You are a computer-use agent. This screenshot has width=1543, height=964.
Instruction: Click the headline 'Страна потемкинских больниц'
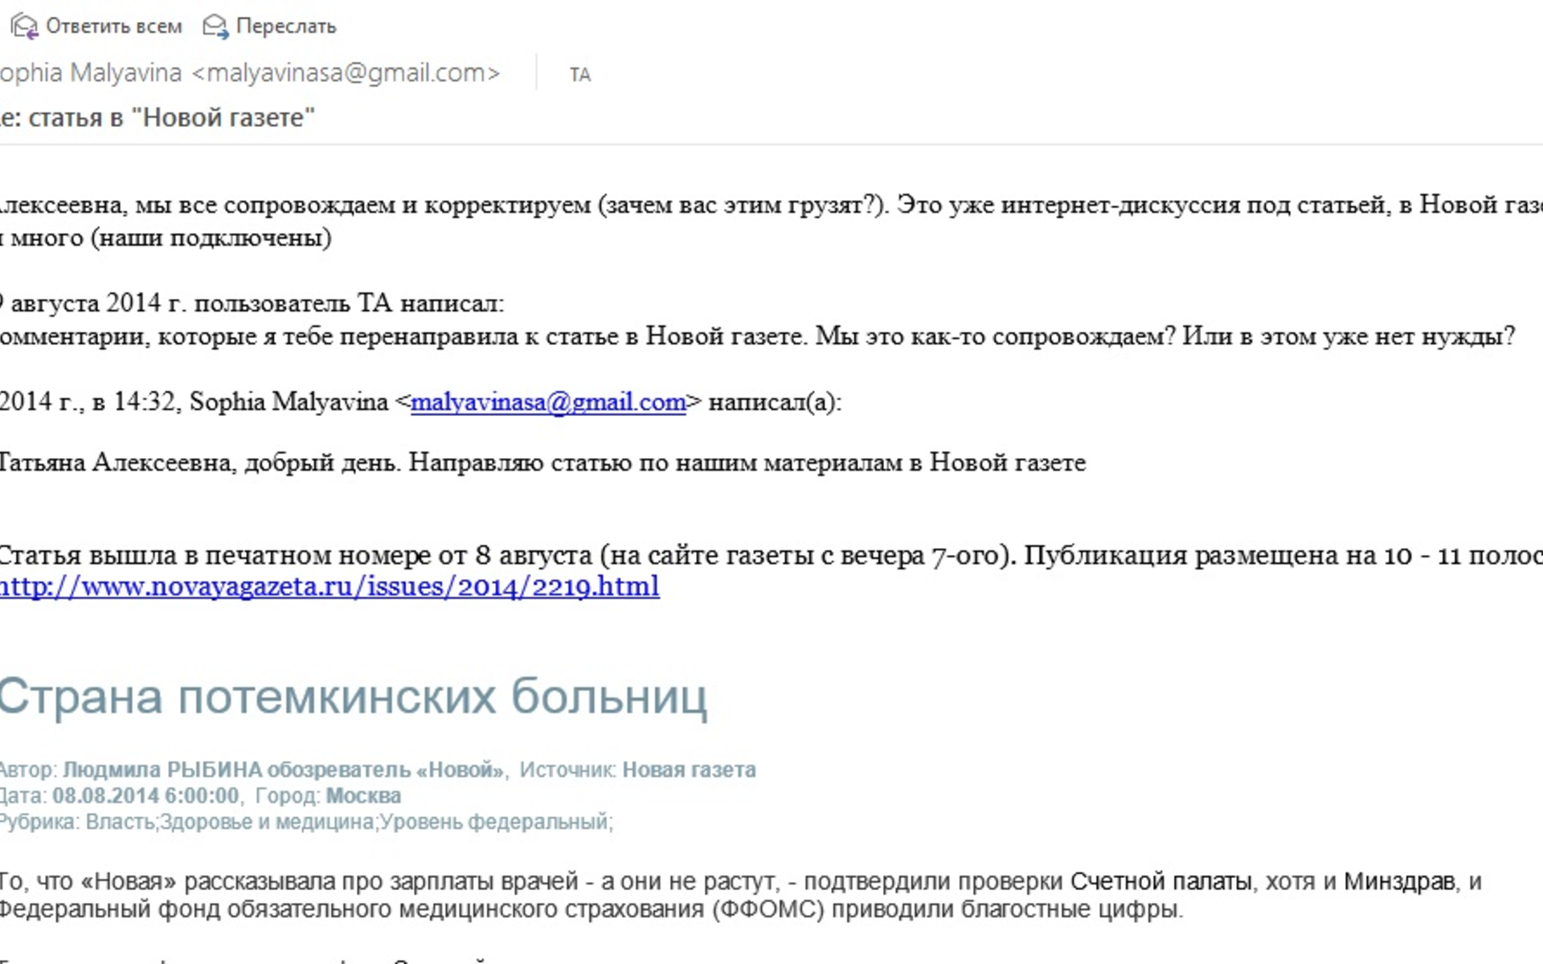(x=353, y=696)
